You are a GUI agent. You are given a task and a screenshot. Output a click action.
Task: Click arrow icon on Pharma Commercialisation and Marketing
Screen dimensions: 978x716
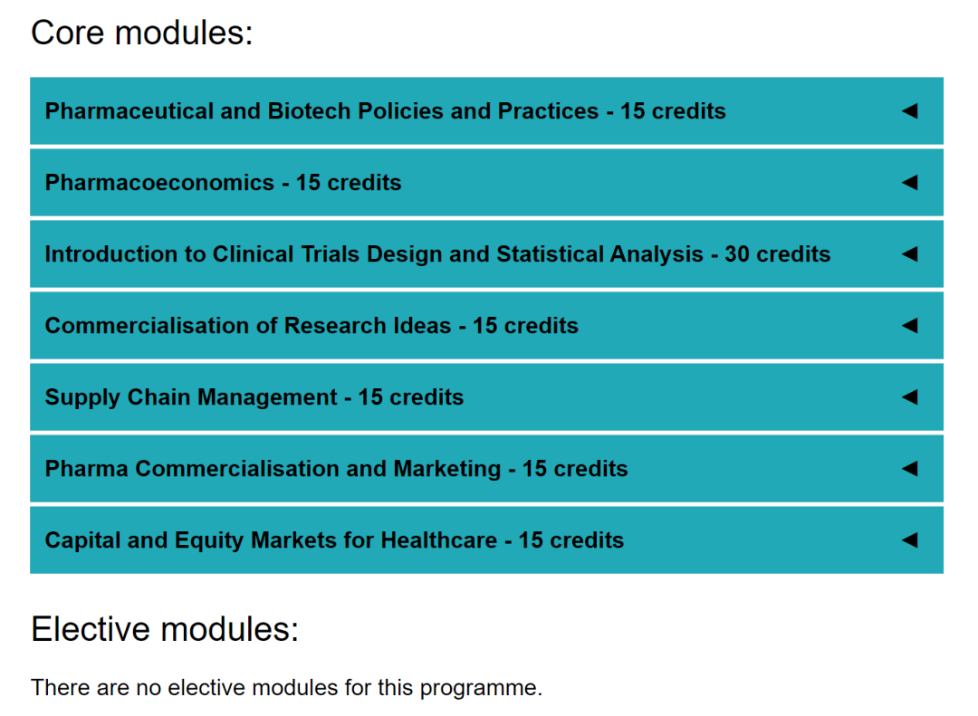coord(910,468)
